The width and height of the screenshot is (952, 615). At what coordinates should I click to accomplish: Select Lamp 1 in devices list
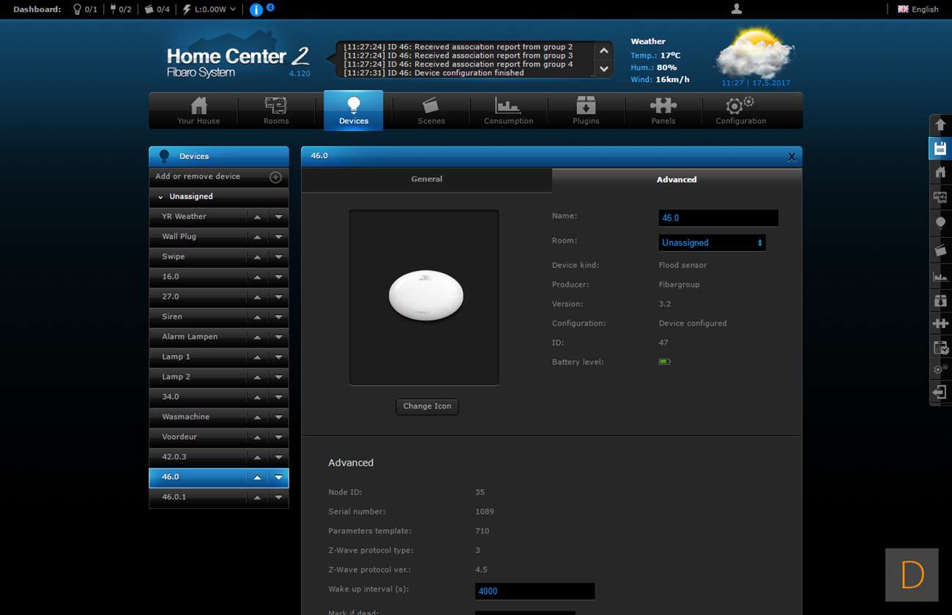point(176,357)
